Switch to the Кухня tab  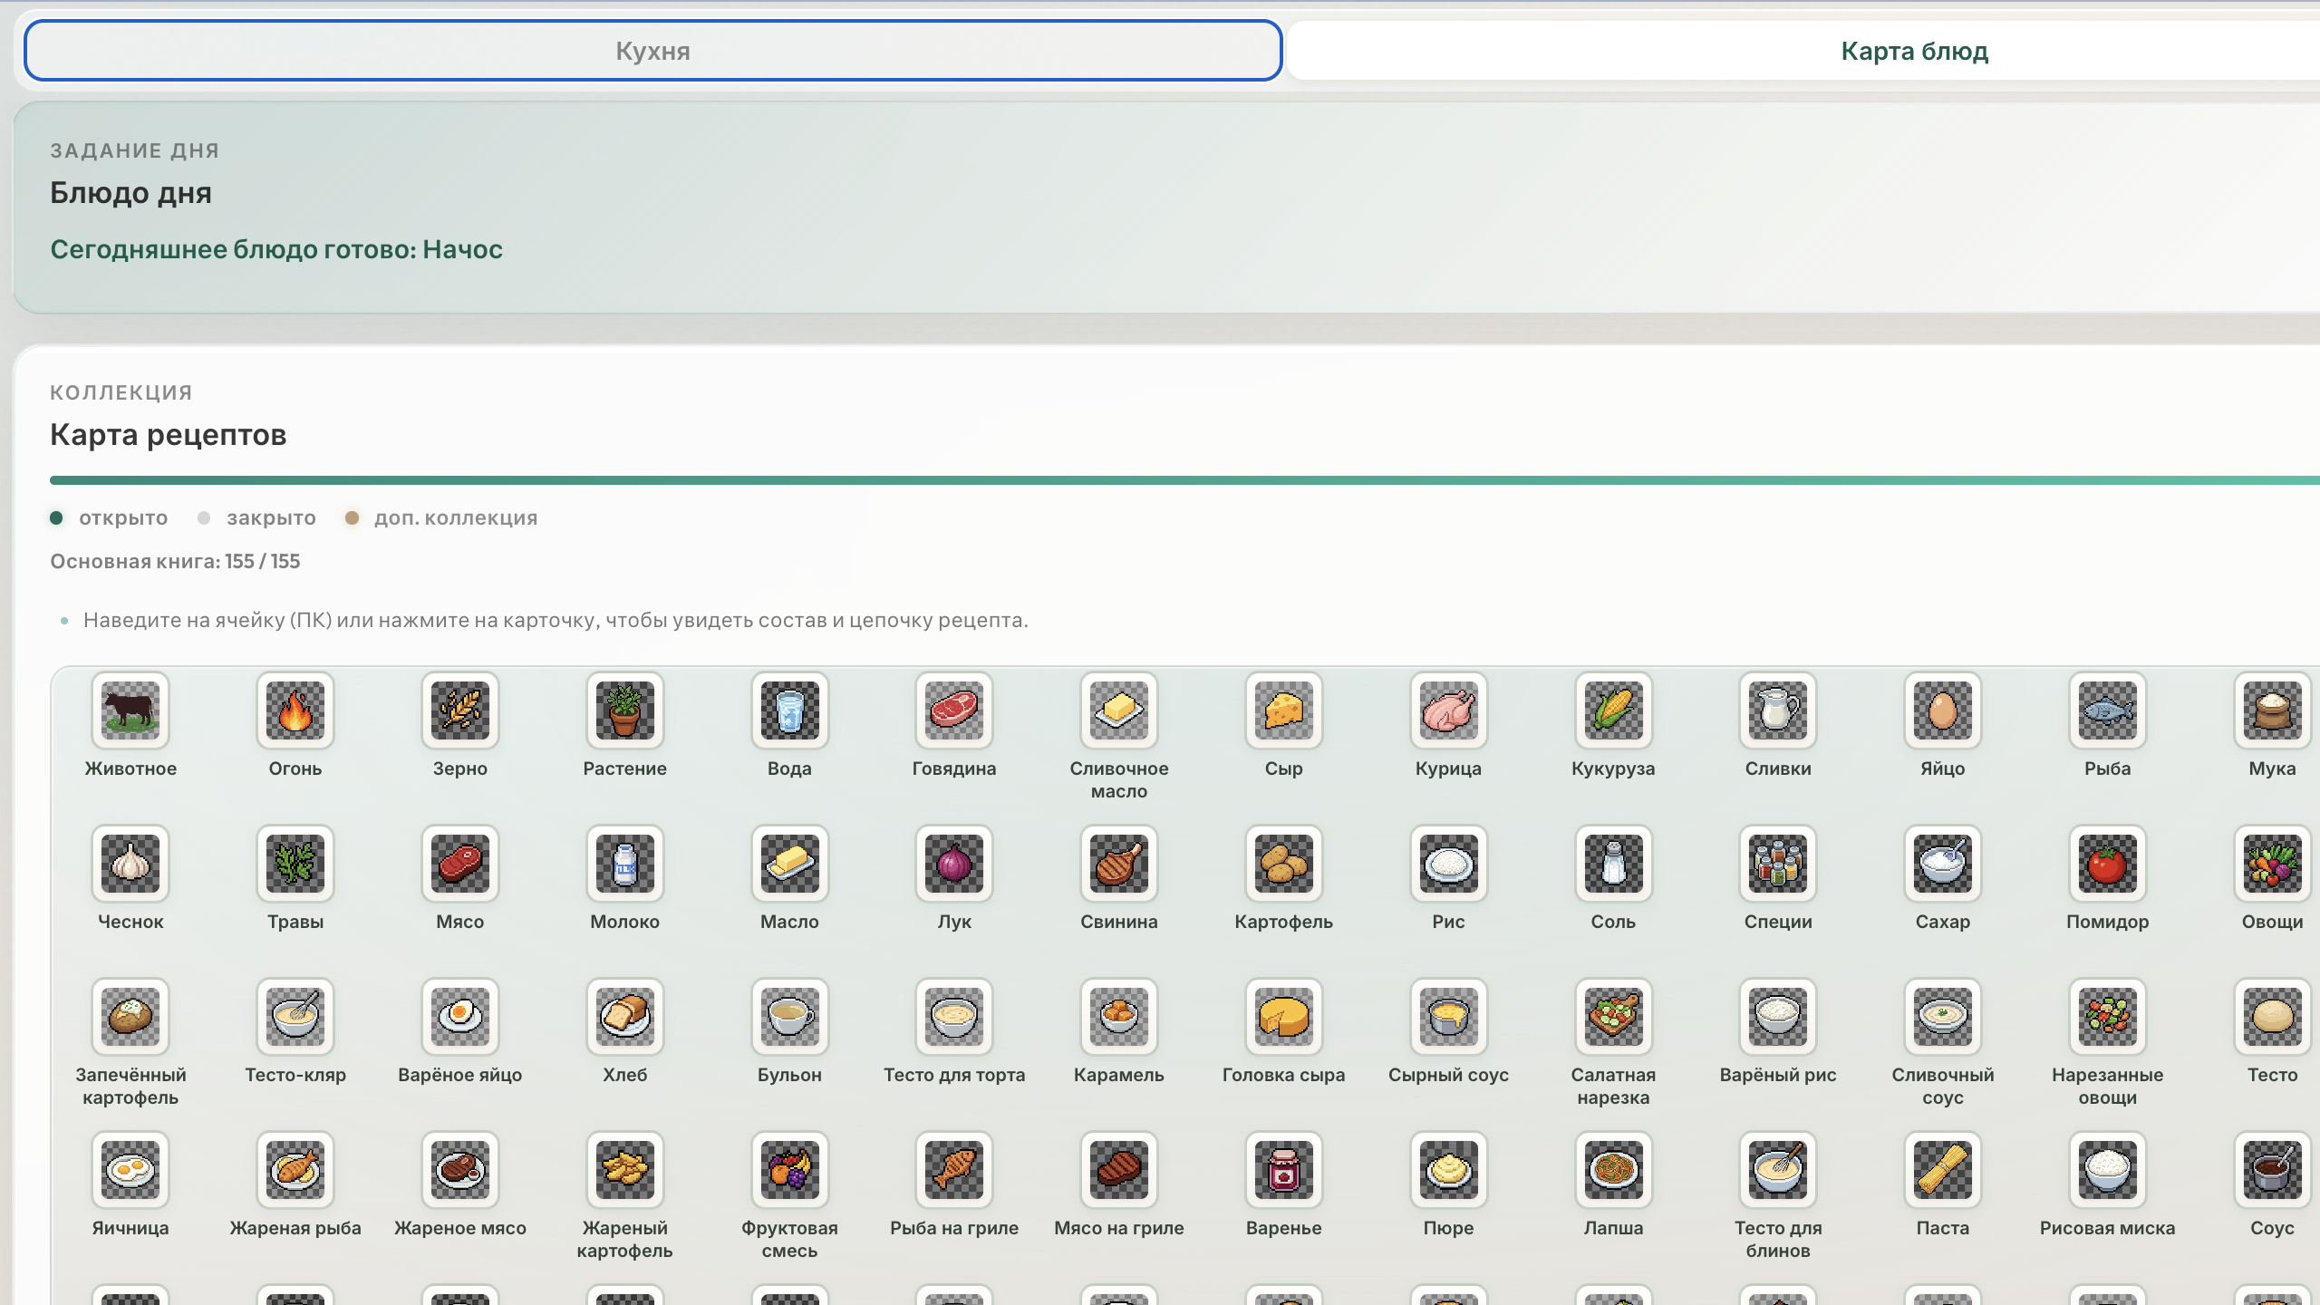652,51
